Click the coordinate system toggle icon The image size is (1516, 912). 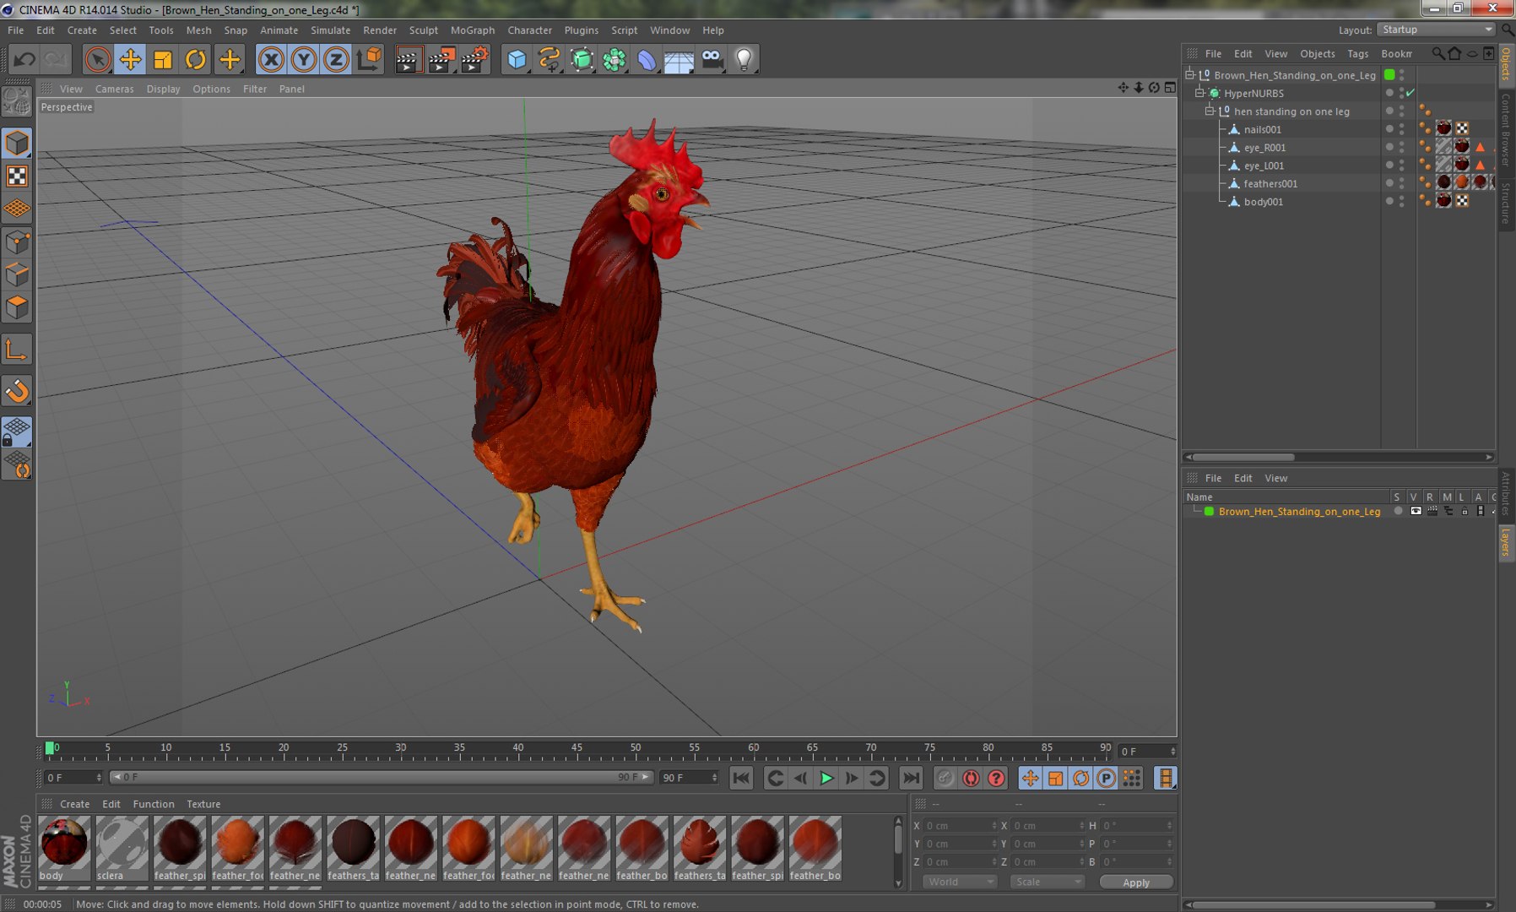point(369,59)
